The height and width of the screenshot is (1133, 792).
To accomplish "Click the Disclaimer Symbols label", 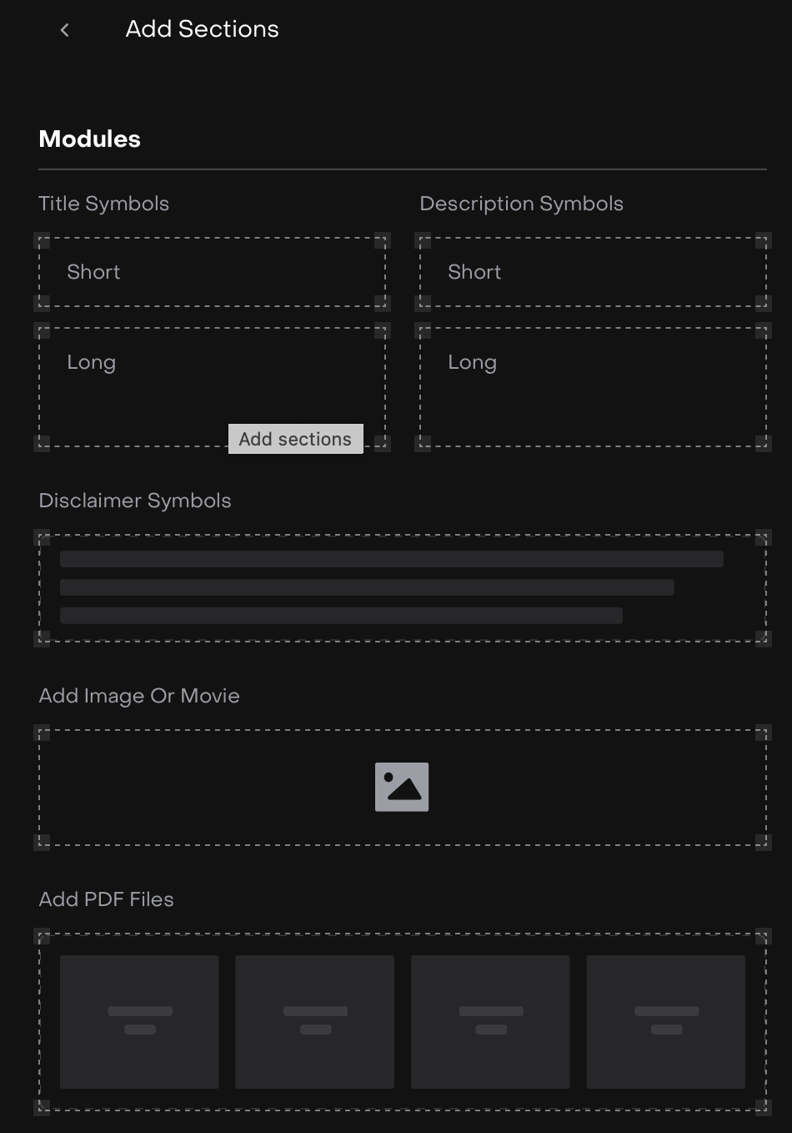I will [x=135, y=501].
